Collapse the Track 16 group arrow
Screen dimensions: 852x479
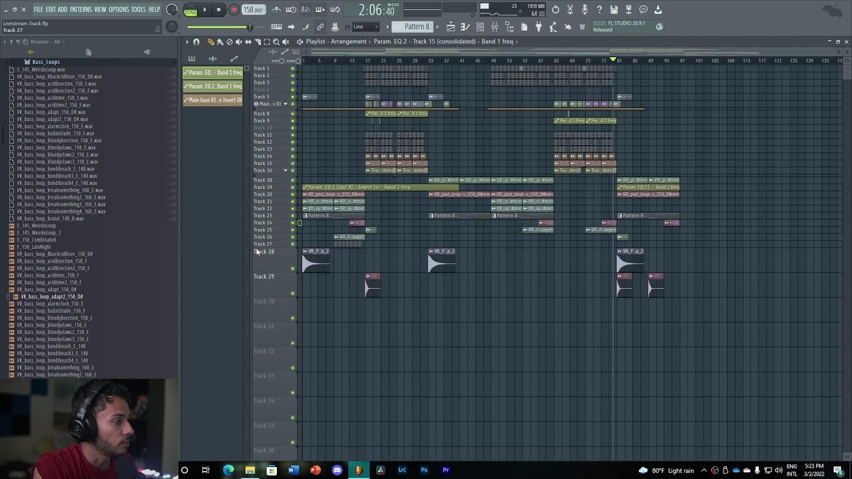pos(286,170)
